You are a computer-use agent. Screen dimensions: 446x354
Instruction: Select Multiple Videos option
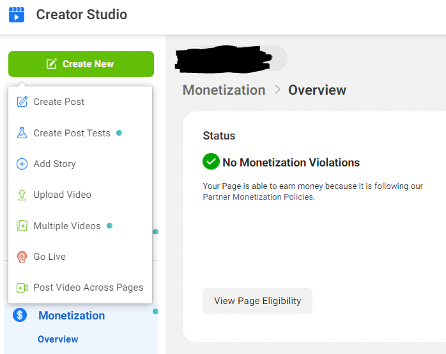[81, 226]
